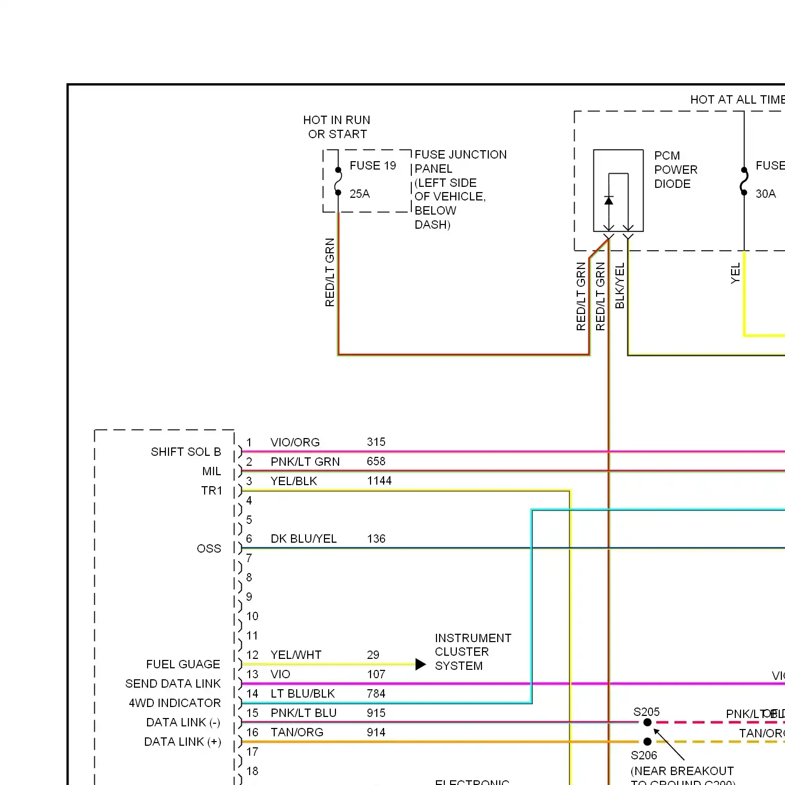785x785 pixels.
Task: Select the 30A fuse rating
Action: point(766,194)
